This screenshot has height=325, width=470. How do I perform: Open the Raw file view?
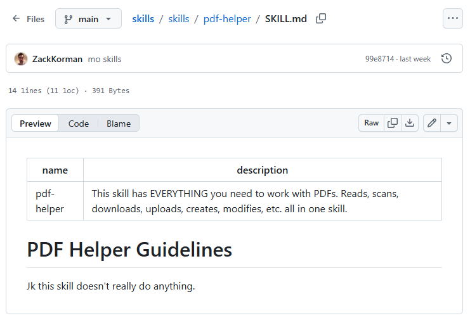point(372,123)
